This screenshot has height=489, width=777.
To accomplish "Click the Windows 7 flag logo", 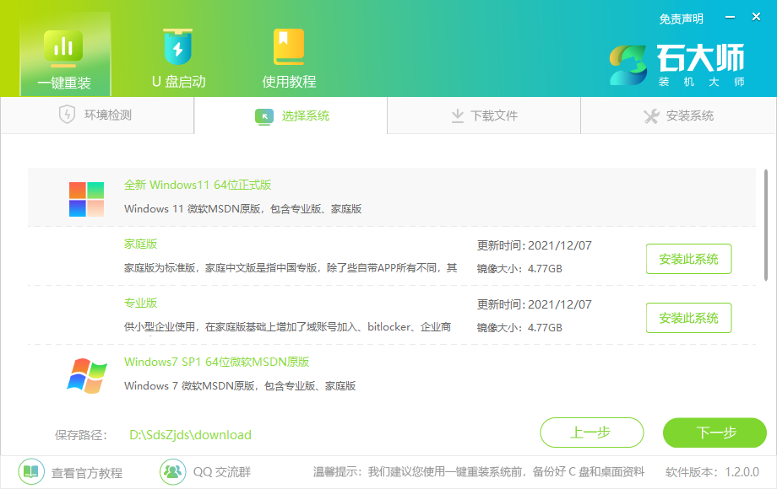I will pyautogui.click(x=87, y=376).
